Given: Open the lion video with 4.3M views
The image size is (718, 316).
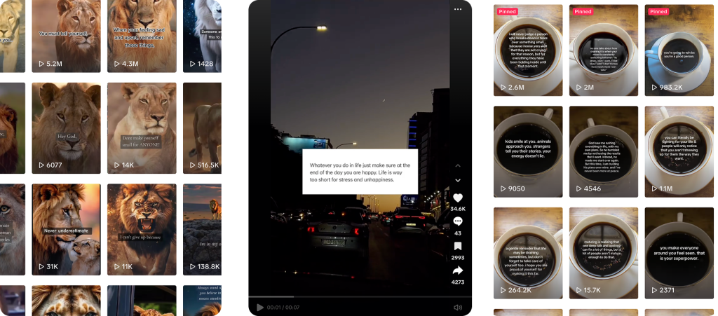Looking at the screenshot, I should tap(141, 35).
